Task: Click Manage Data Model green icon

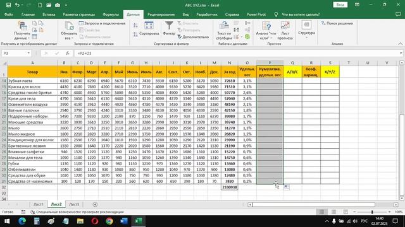Action: click(247, 37)
